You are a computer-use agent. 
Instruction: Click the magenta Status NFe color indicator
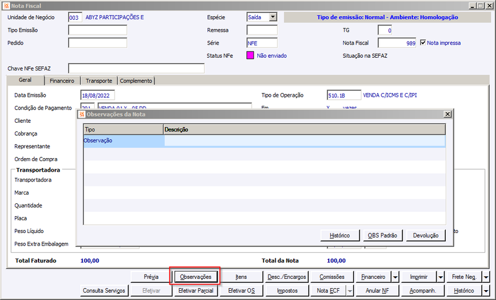250,55
